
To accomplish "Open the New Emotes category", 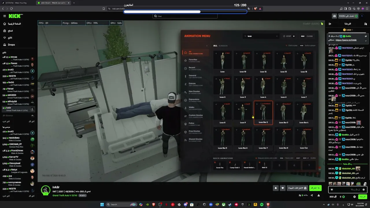I will coord(196,92).
